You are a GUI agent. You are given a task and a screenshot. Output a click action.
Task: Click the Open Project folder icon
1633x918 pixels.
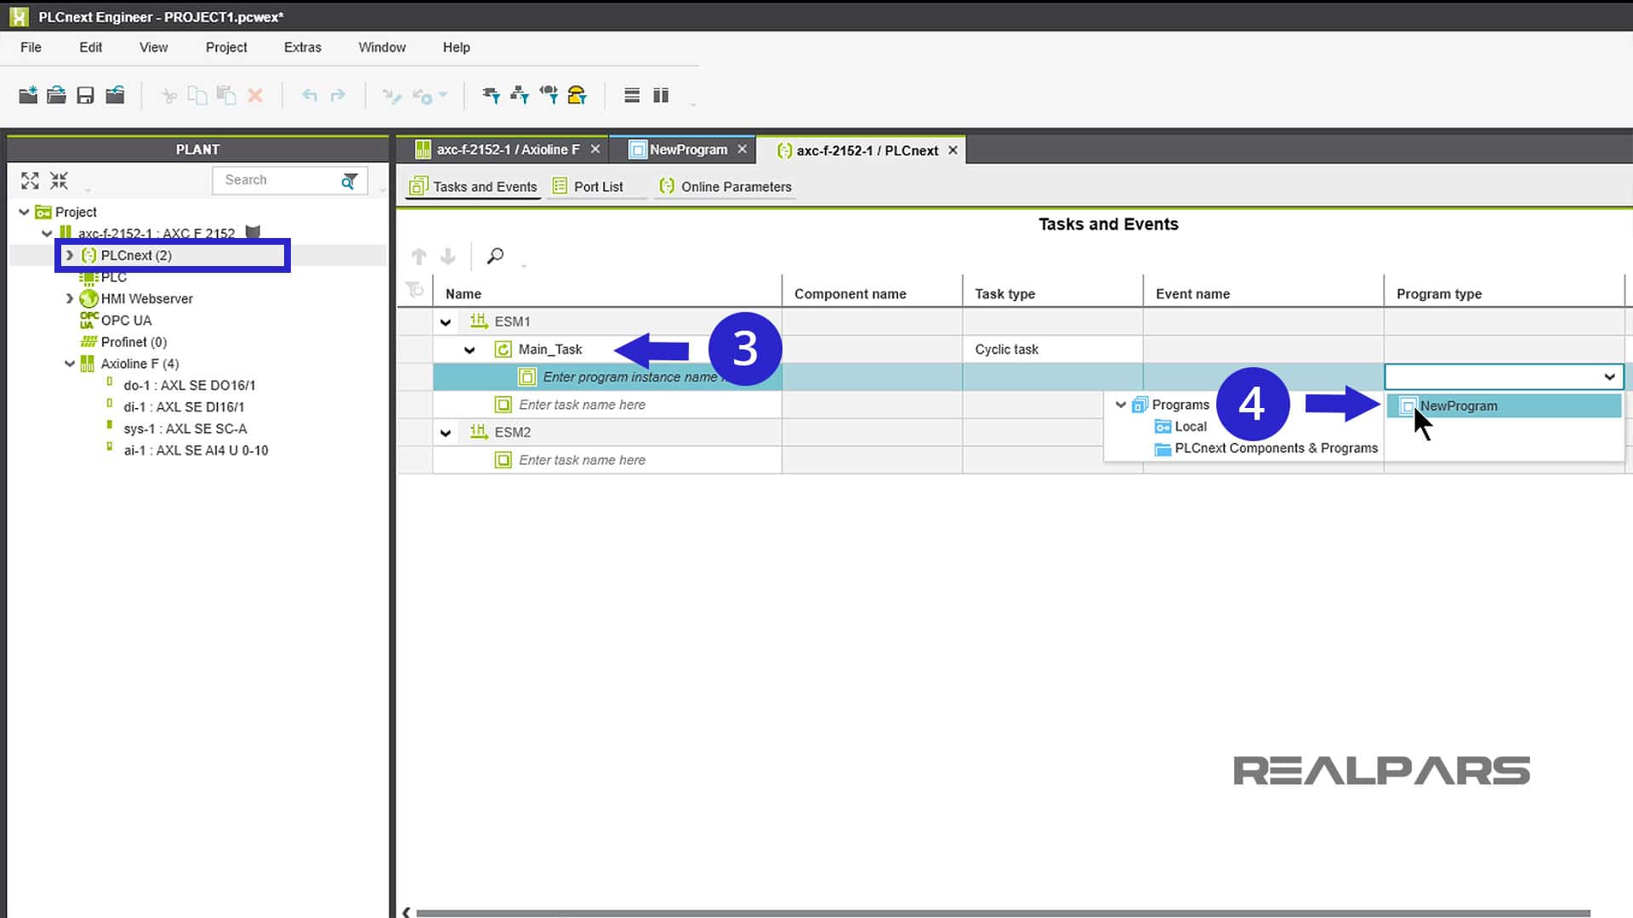[56, 95]
